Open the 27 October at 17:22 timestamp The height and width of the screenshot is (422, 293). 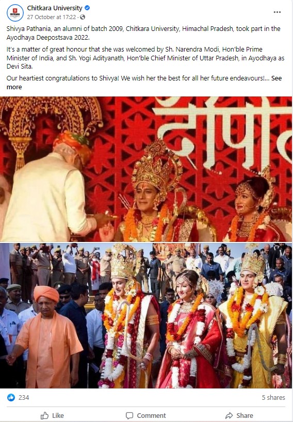[52, 17]
